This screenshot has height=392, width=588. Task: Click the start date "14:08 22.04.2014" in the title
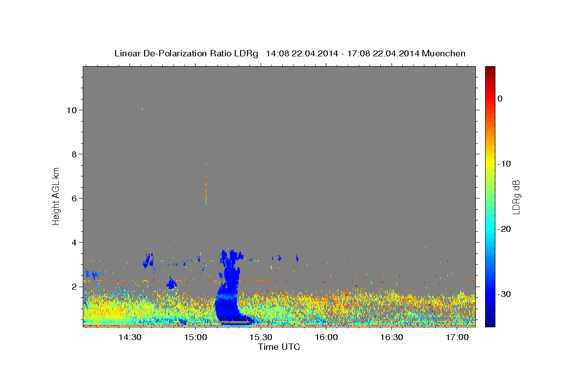click(x=301, y=53)
